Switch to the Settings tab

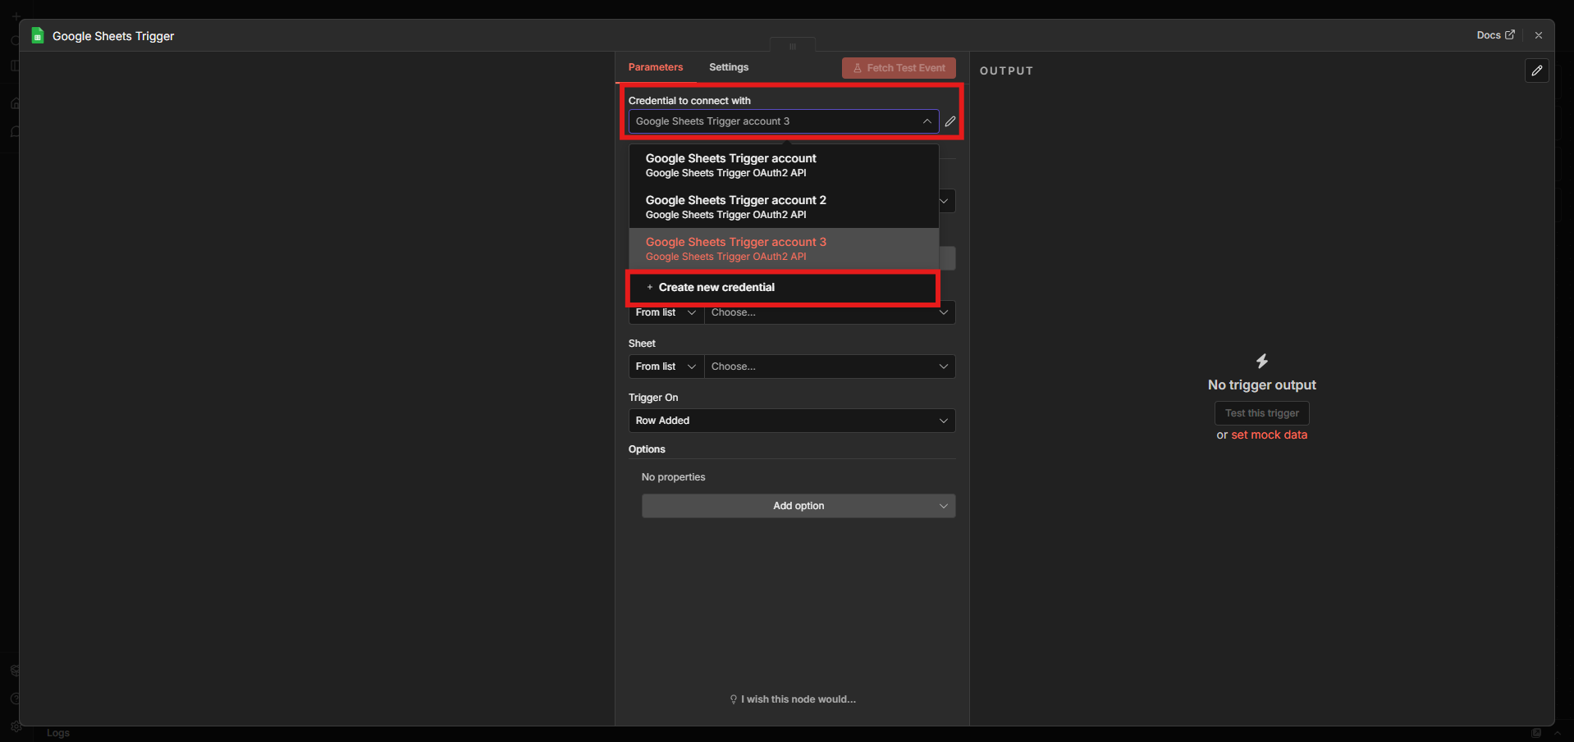(x=728, y=67)
